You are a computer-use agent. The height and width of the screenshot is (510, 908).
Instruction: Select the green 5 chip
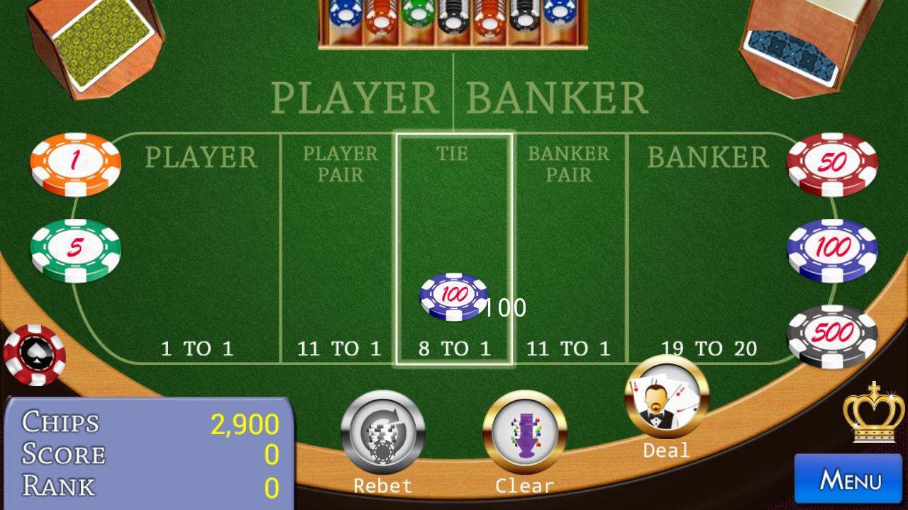[x=75, y=250]
